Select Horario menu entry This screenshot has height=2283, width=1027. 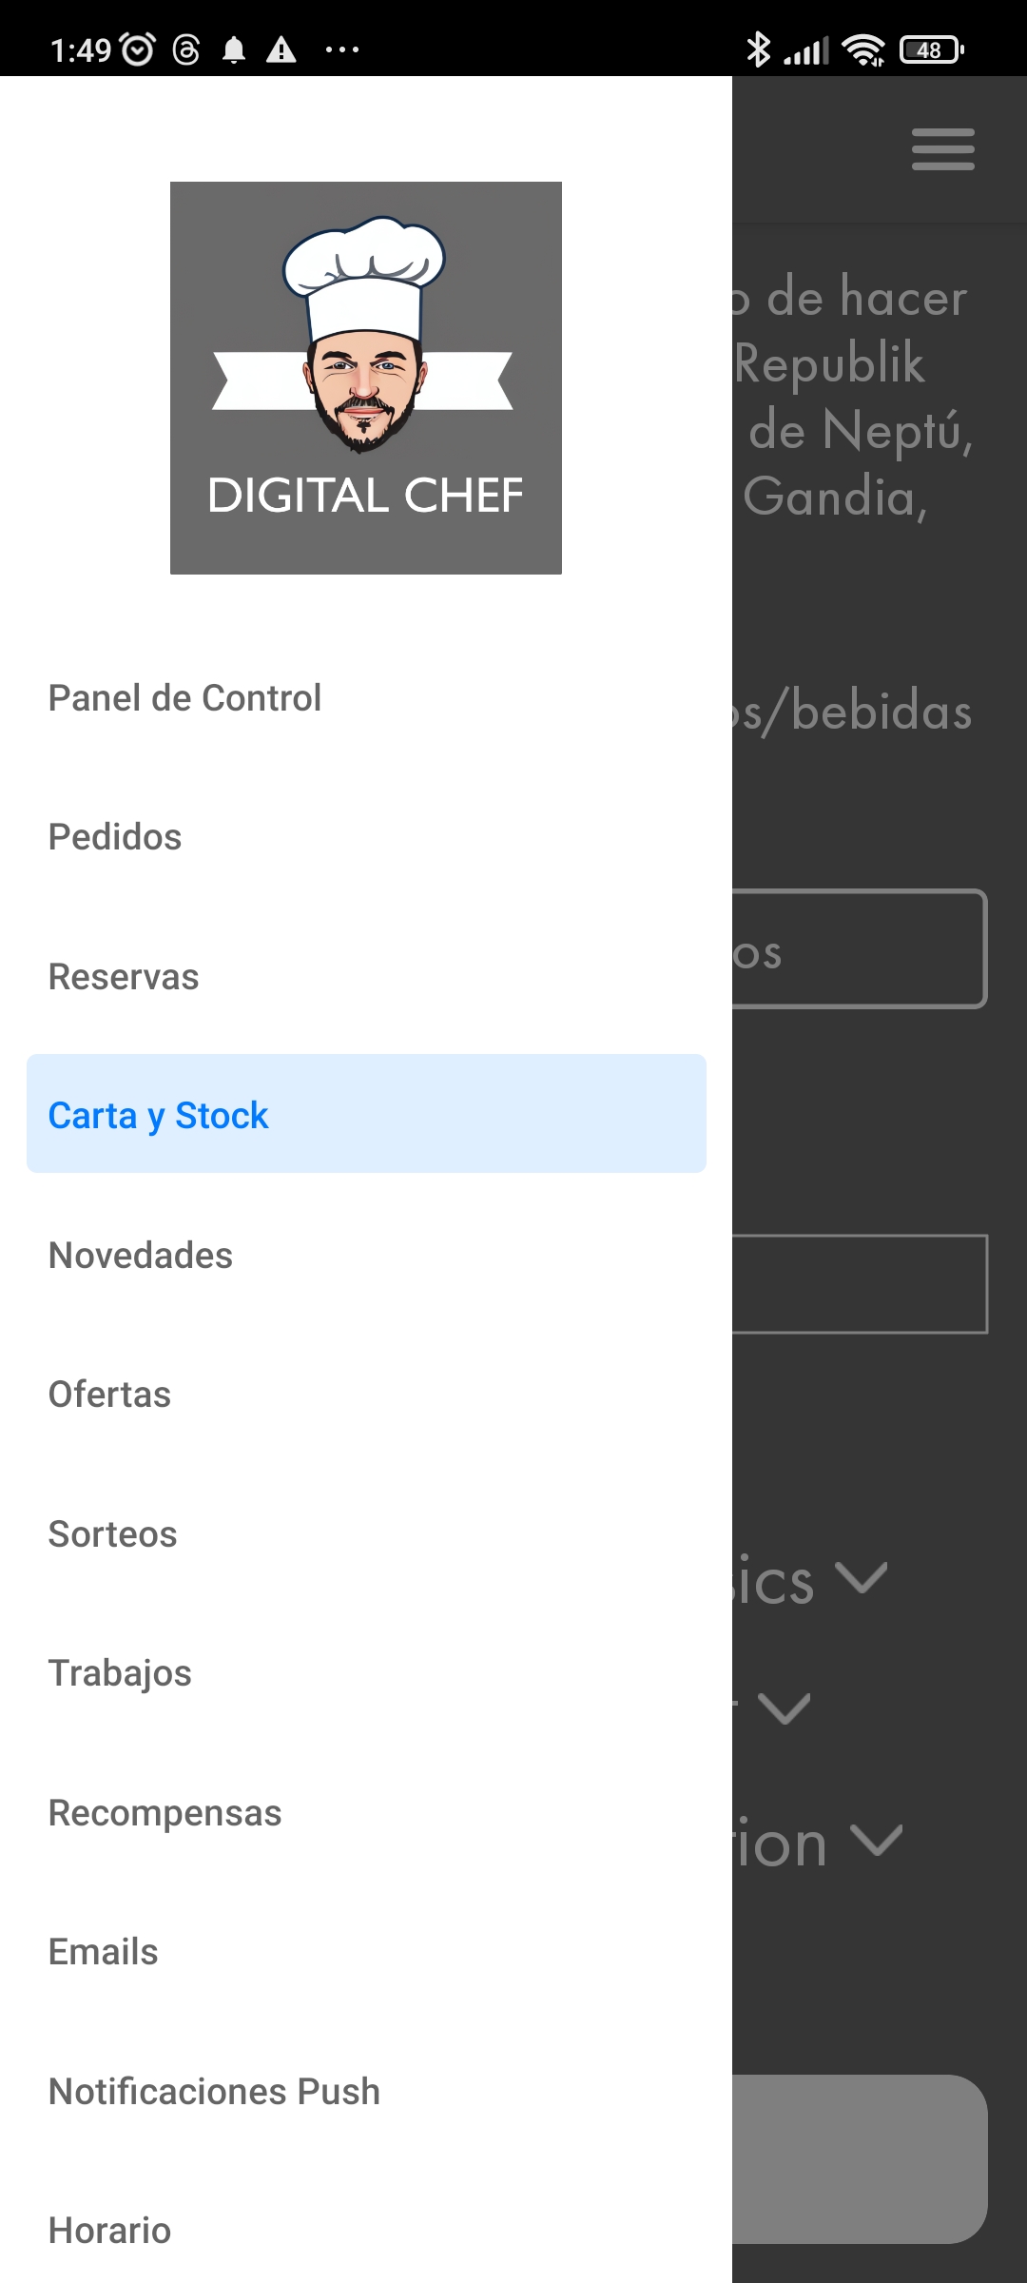tap(109, 2231)
